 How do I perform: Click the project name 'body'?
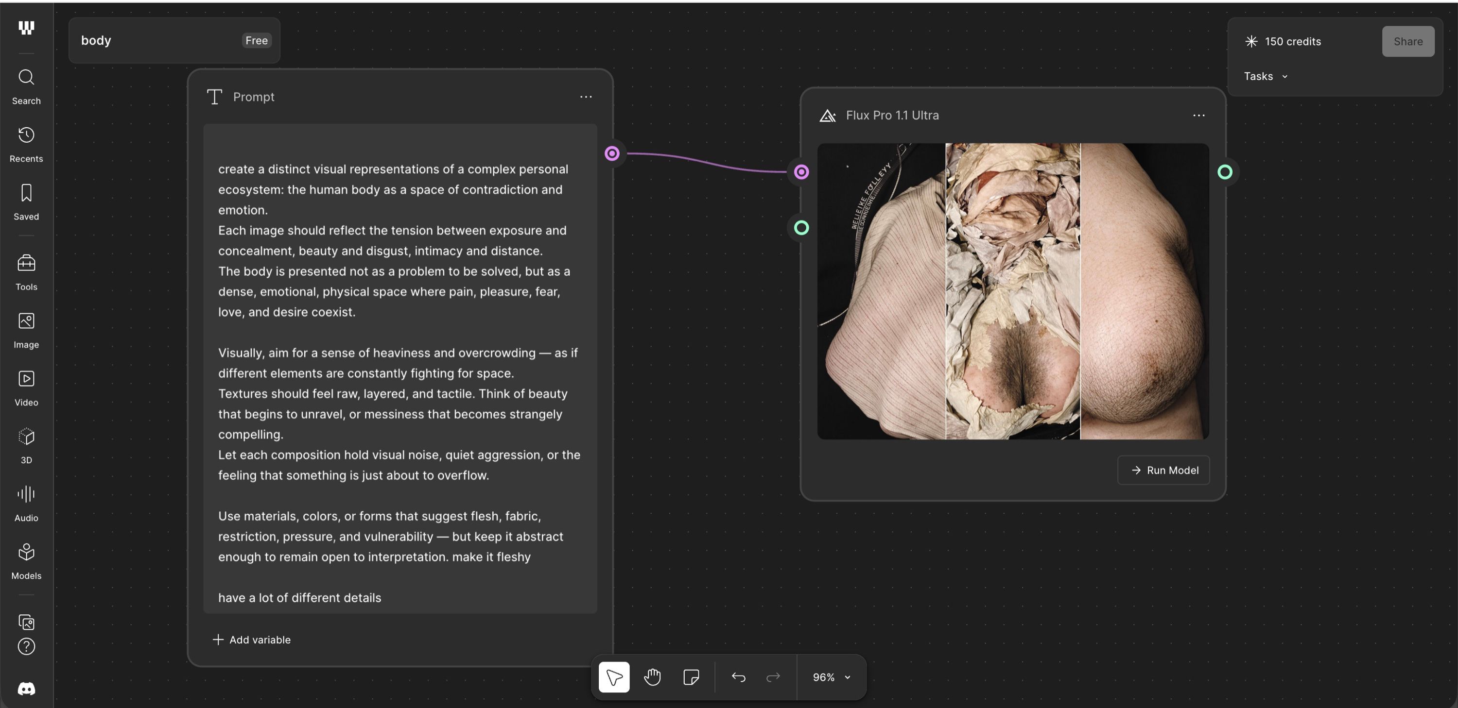point(96,40)
